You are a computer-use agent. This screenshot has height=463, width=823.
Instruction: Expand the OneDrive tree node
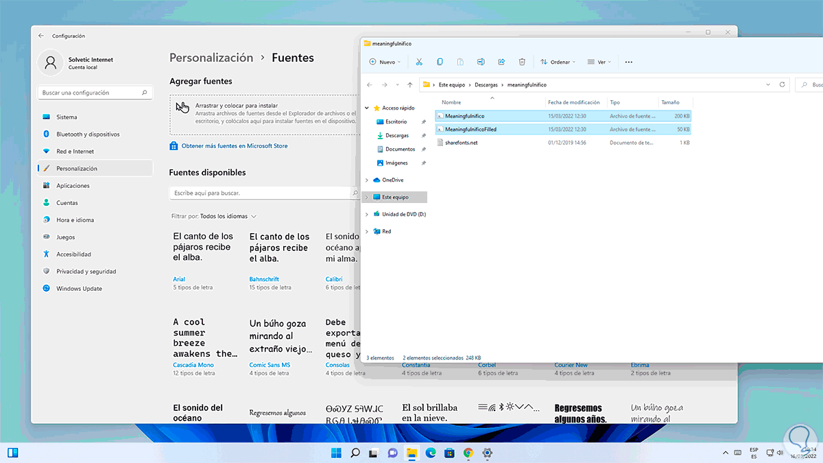[367, 180]
